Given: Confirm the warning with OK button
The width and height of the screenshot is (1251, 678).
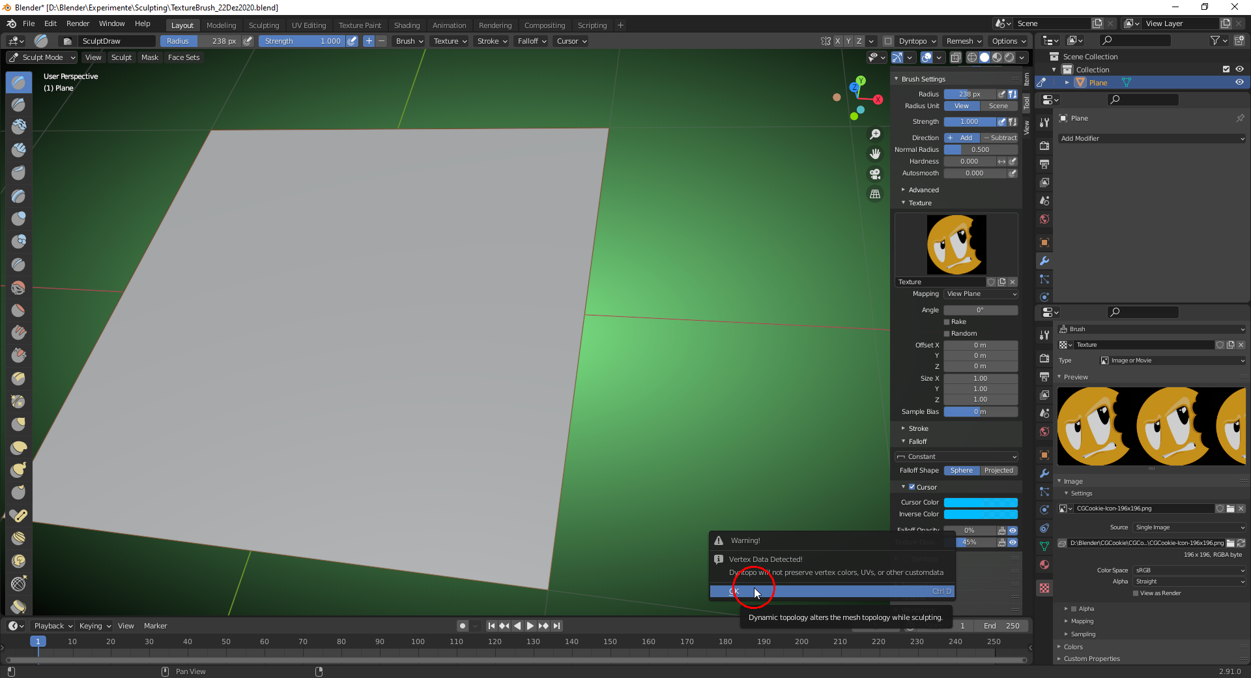Looking at the screenshot, I should pos(832,591).
